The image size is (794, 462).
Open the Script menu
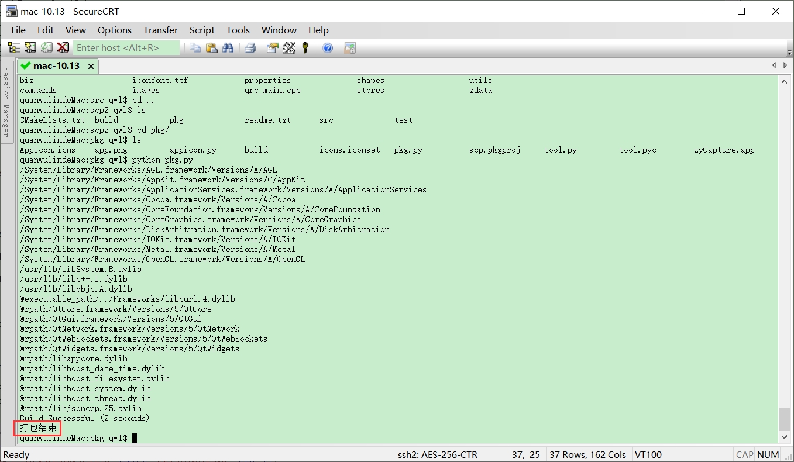point(202,30)
